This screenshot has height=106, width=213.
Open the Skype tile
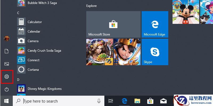pos(155,52)
